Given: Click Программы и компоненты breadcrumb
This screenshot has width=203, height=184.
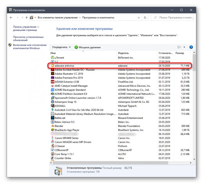Looking at the screenshot, I should [x=98, y=18].
